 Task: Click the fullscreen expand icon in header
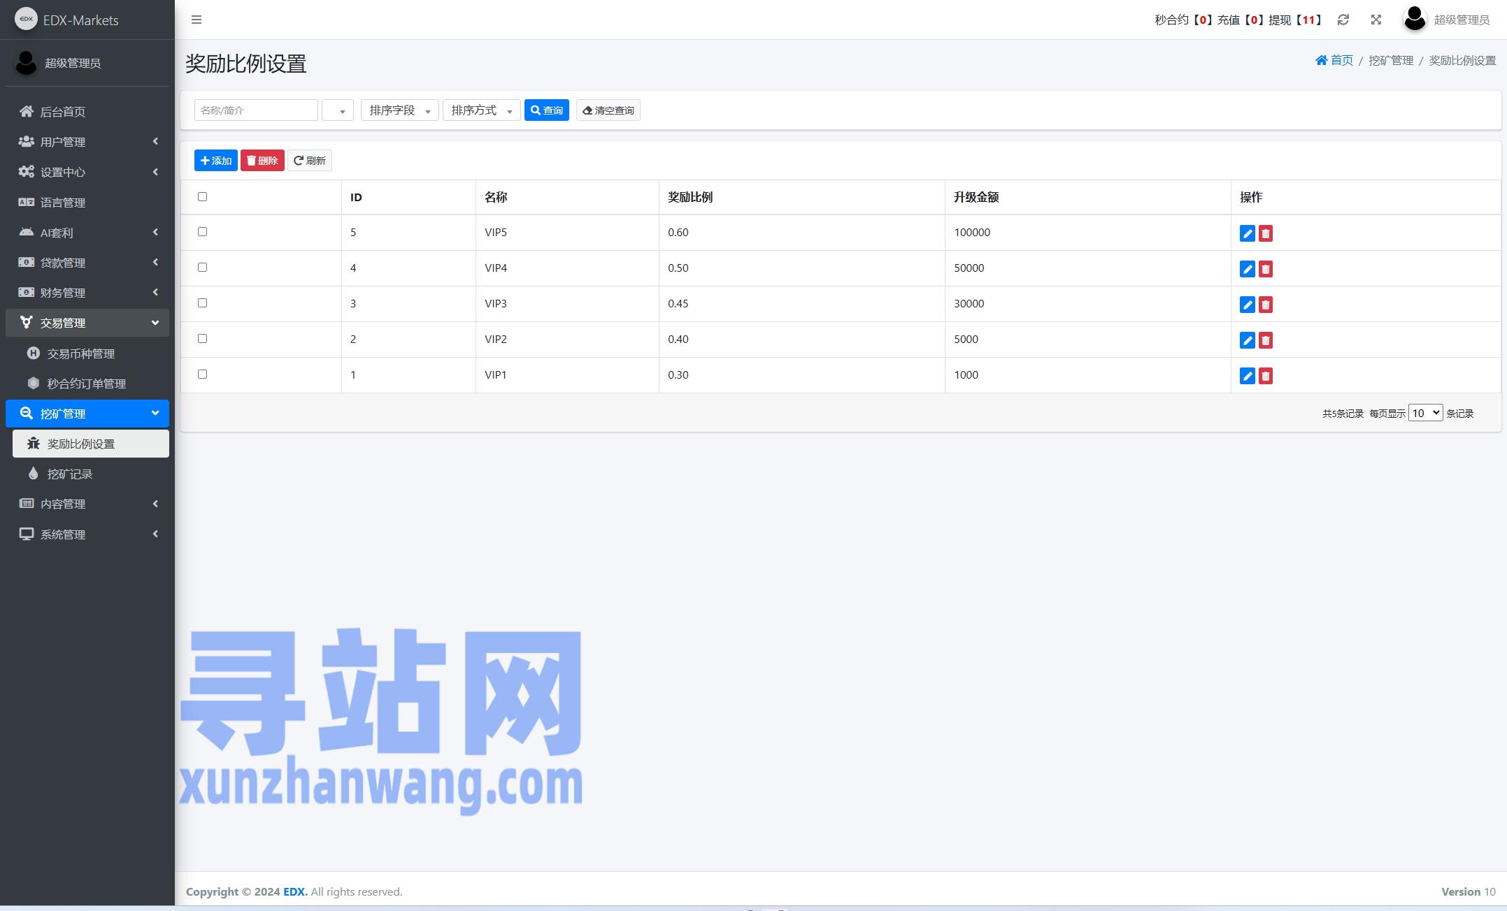(1376, 20)
